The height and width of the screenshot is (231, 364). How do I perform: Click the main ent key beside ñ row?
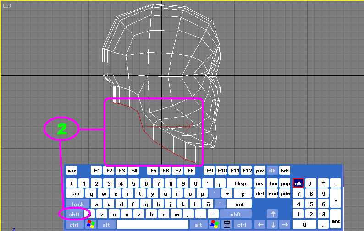[239, 204]
